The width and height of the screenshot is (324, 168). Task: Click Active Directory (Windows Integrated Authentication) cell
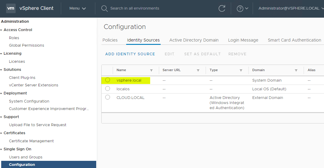tap(227, 103)
